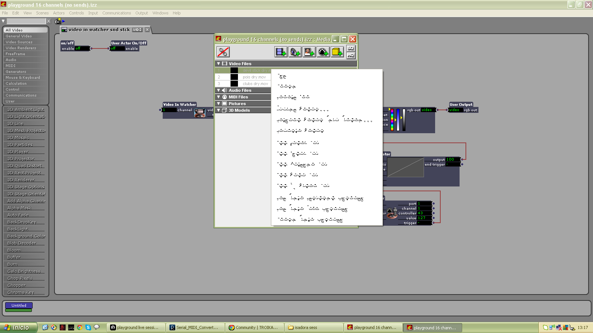Open the File menu
The height and width of the screenshot is (333, 593).
(x=5, y=13)
